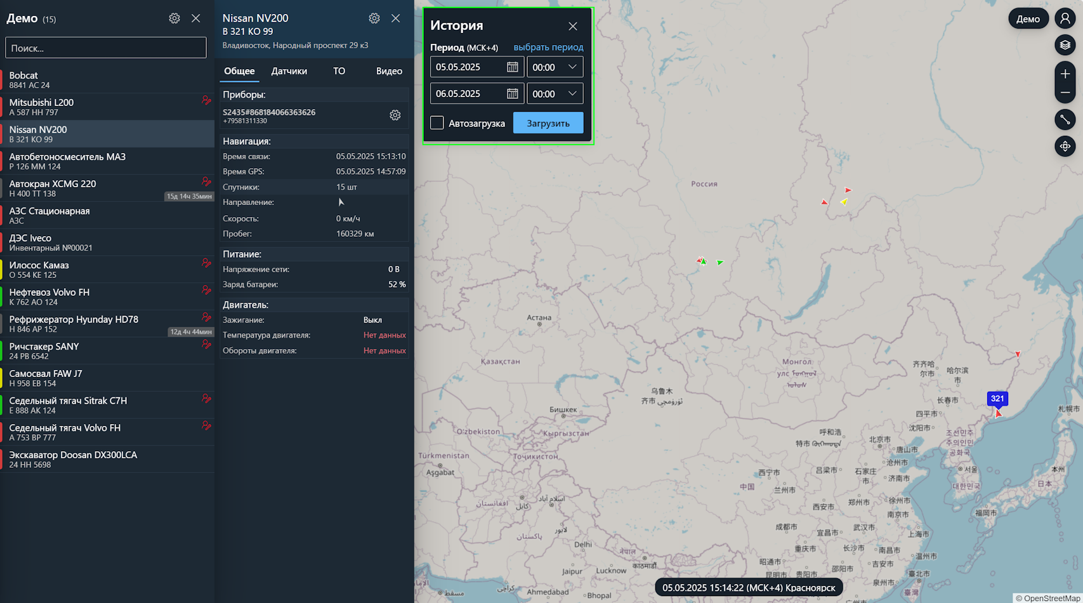The width and height of the screenshot is (1083, 603).
Task: Click the blue 321 label on the map
Action: tap(997, 399)
